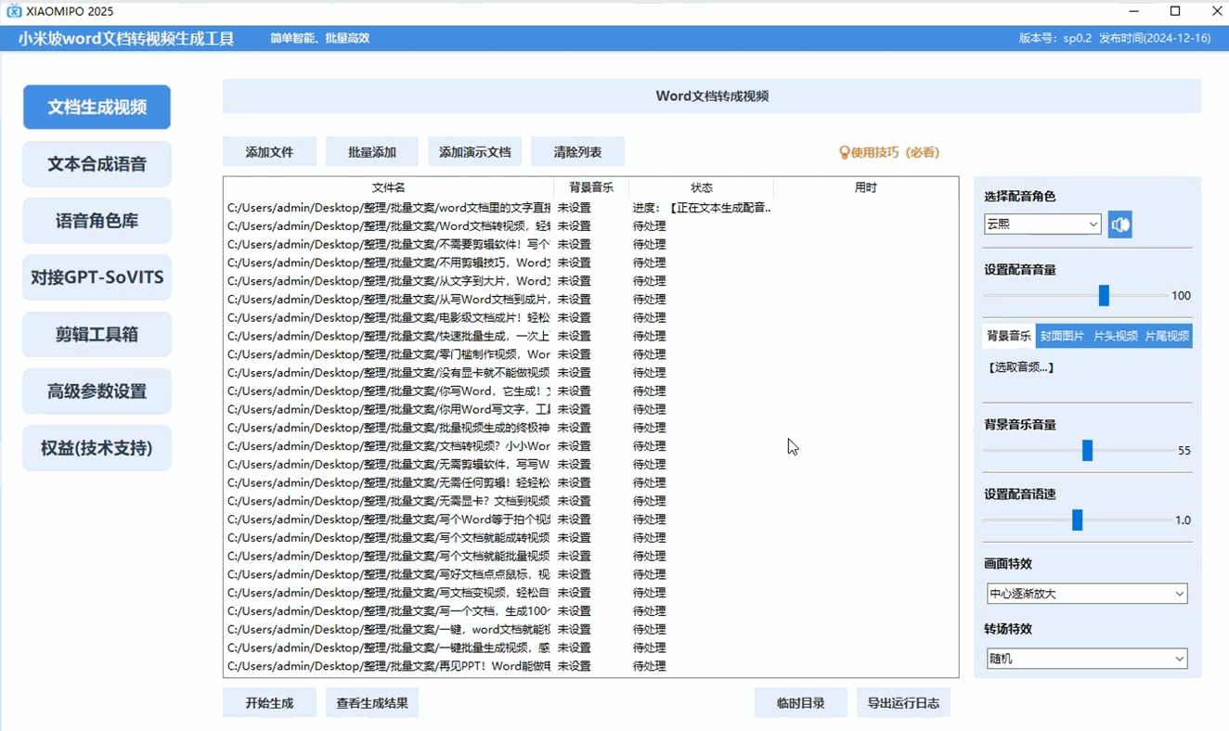Open the 文档生成视频 sidebar page

tap(97, 108)
